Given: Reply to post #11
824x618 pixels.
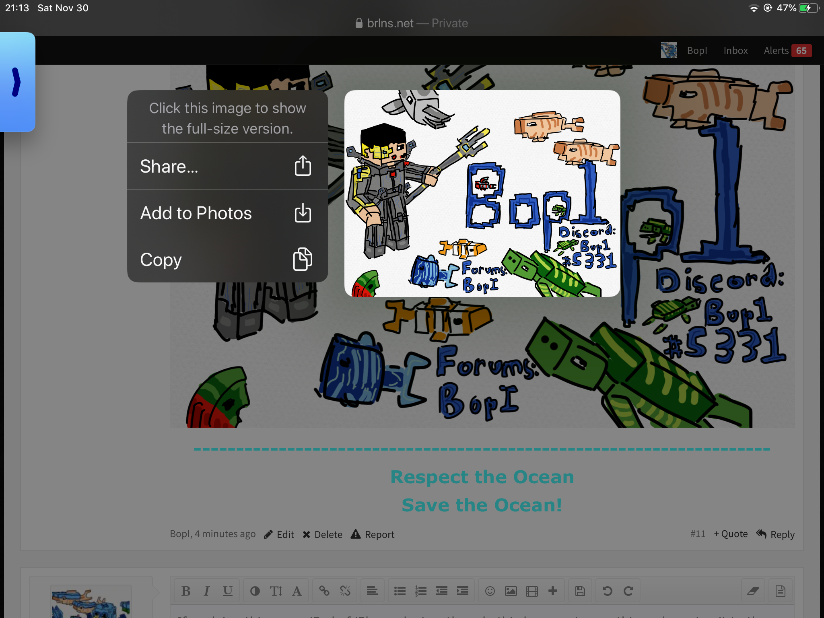Looking at the screenshot, I should (x=775, y=534).
